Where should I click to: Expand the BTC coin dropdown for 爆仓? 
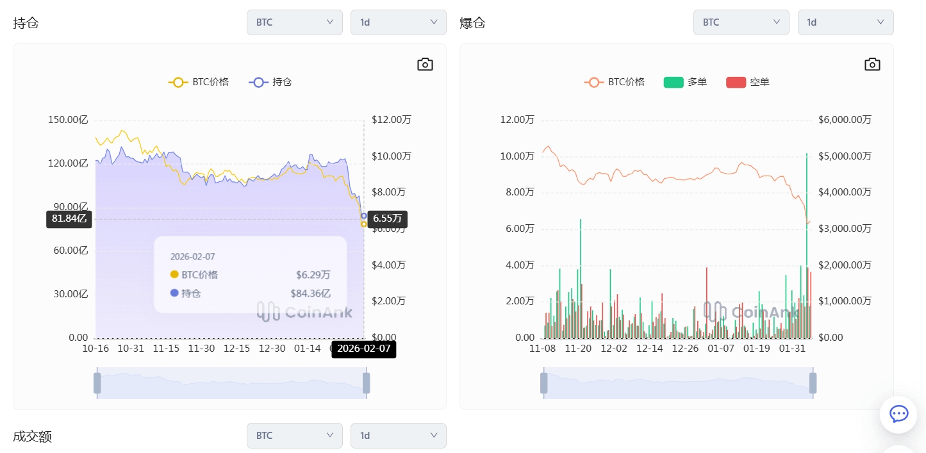click(741, 22)
